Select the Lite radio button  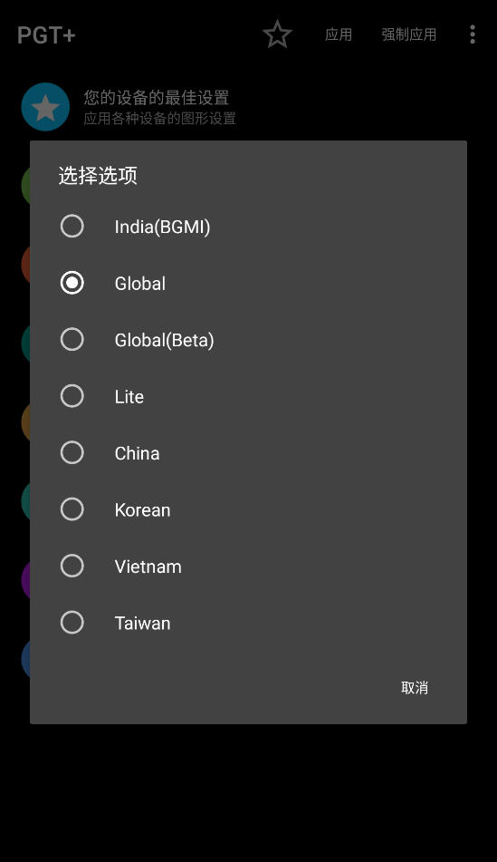click(x=72, y=396)
